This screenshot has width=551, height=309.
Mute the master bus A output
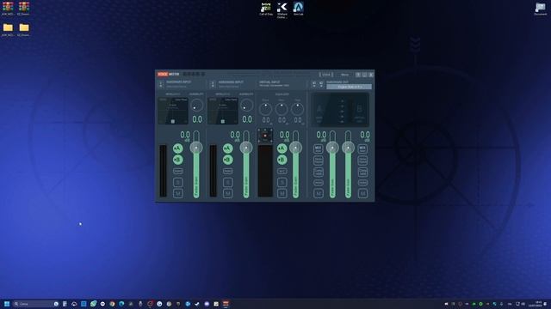[x=319, y=193]
